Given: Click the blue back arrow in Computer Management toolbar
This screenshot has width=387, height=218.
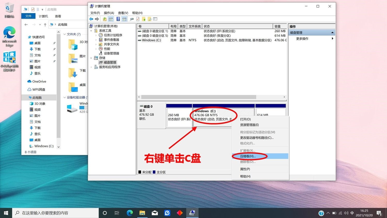Looking at the screenshot, I should tap(91, 19).
